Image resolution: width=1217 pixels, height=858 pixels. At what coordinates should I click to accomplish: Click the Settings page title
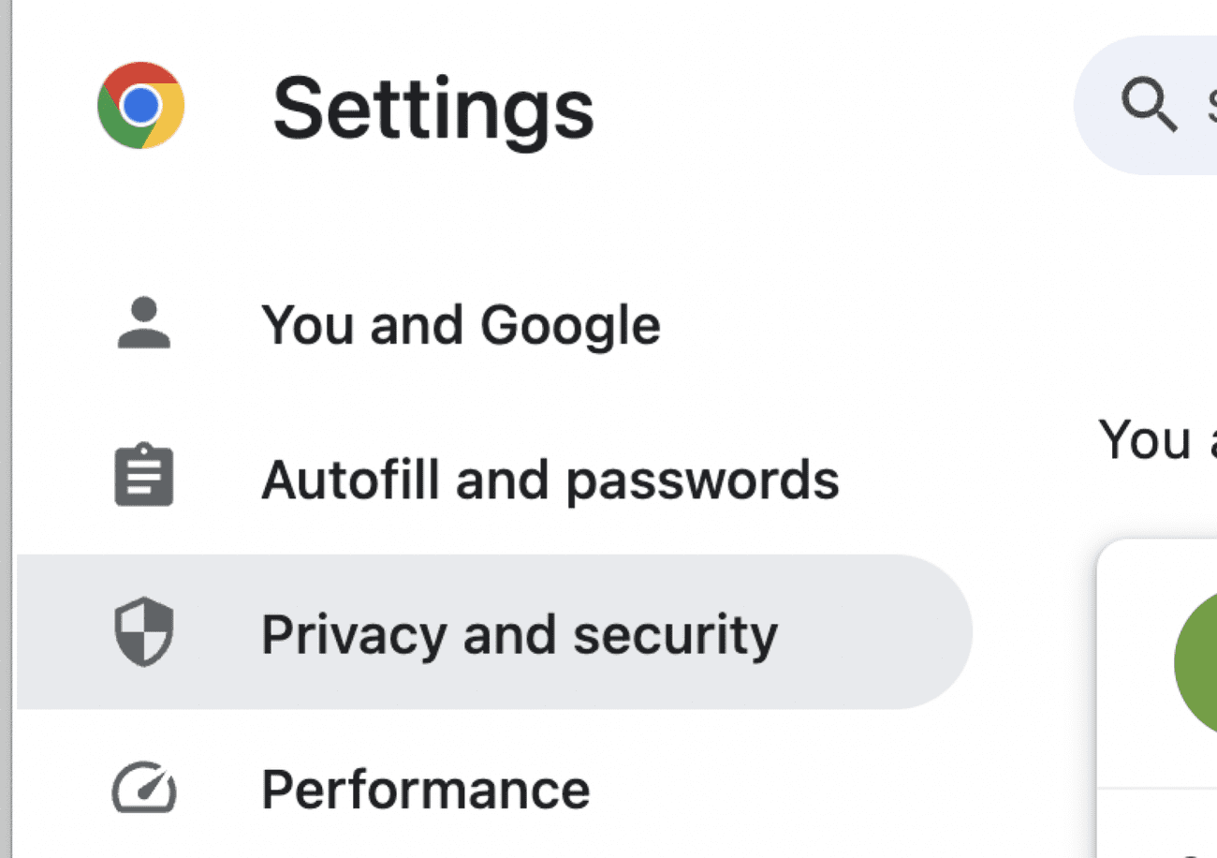[433, 109]
